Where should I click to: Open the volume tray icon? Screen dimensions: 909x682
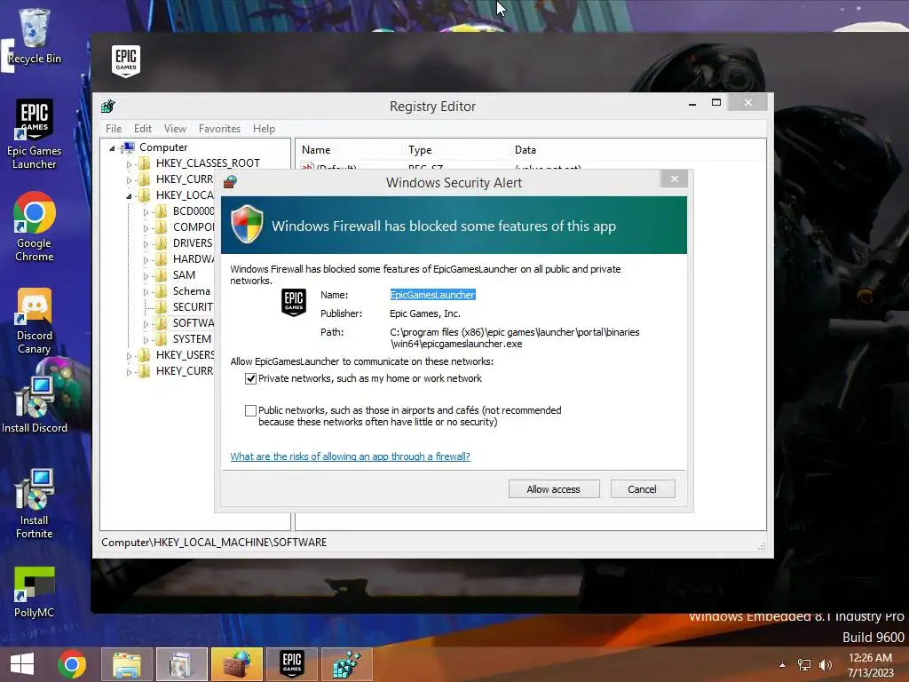coord(825,665)
